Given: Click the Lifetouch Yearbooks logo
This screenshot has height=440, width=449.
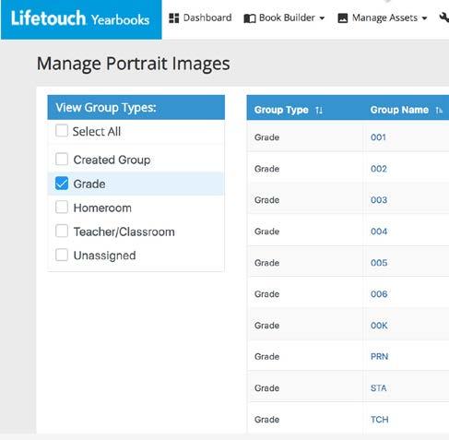Looking at the screenshot, I should click(x=80, y=19).
